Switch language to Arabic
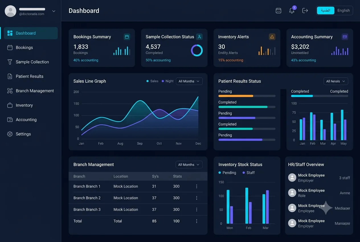 click(326, 11)
